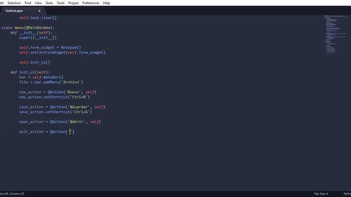The height and width of the screenshot is (197, 351).
Task: Click the "file = bar.addMenu('Archivo')" line
Action: 51,82
